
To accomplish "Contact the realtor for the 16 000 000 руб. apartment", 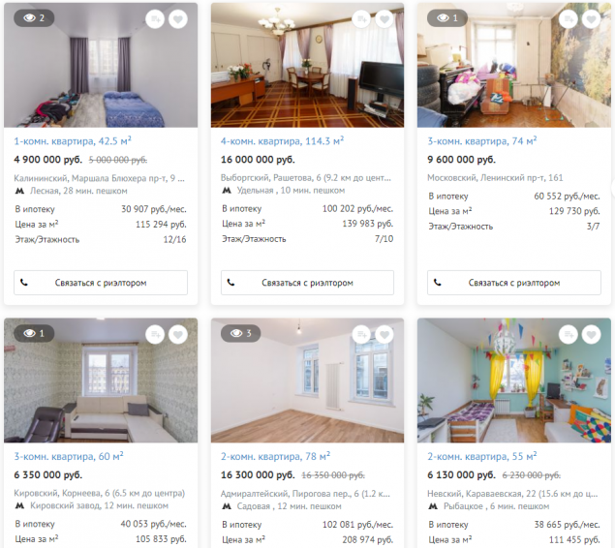I will [307, 283].
